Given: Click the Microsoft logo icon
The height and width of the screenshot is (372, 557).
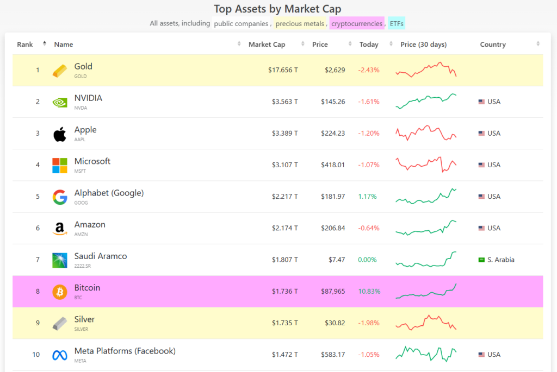Looking at the screenshot, I should point(60,165).
